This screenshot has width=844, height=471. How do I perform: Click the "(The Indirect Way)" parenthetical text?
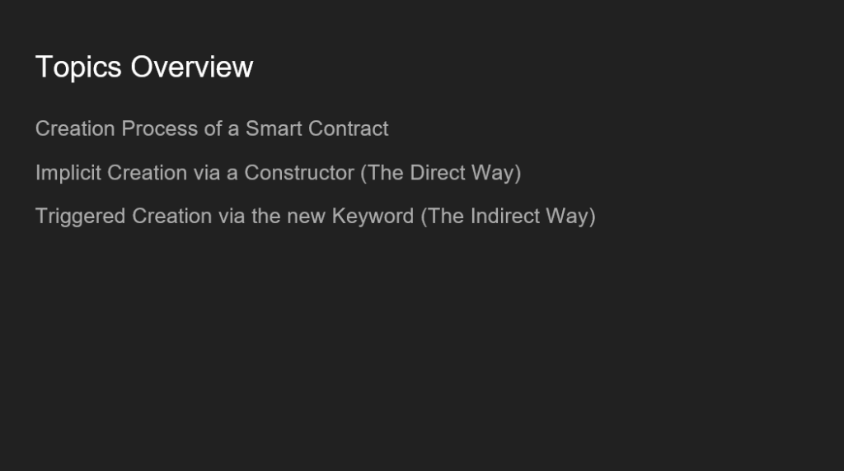point(508,216)
